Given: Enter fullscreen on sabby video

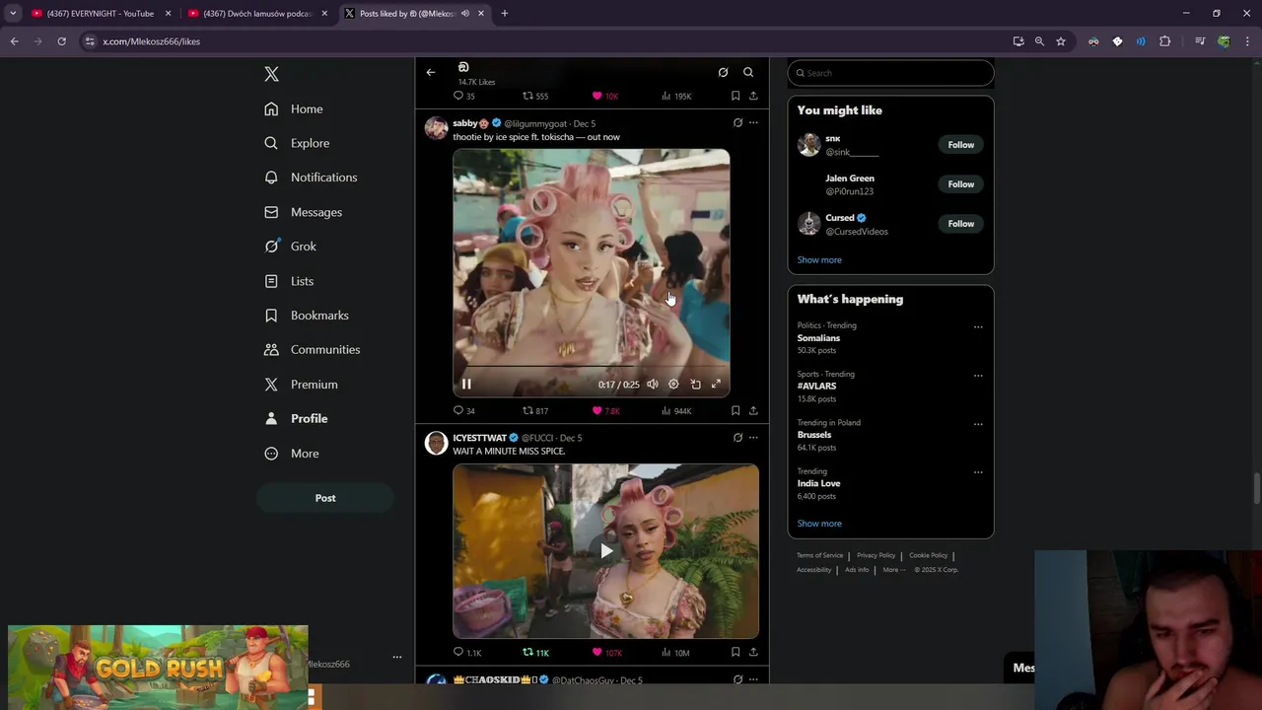Looking at the screenshot, I should point(717,385).
